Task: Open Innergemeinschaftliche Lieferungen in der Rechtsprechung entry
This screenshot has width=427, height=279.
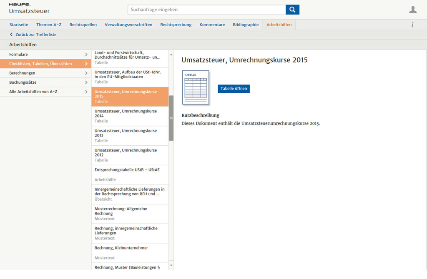Action: (x=130, y=194)
